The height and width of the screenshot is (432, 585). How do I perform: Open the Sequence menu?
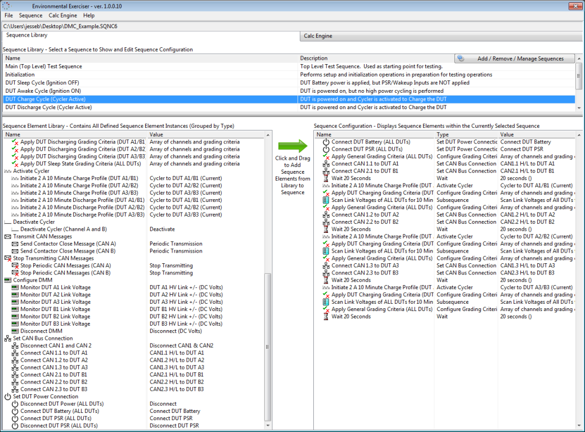pos(30,15)
